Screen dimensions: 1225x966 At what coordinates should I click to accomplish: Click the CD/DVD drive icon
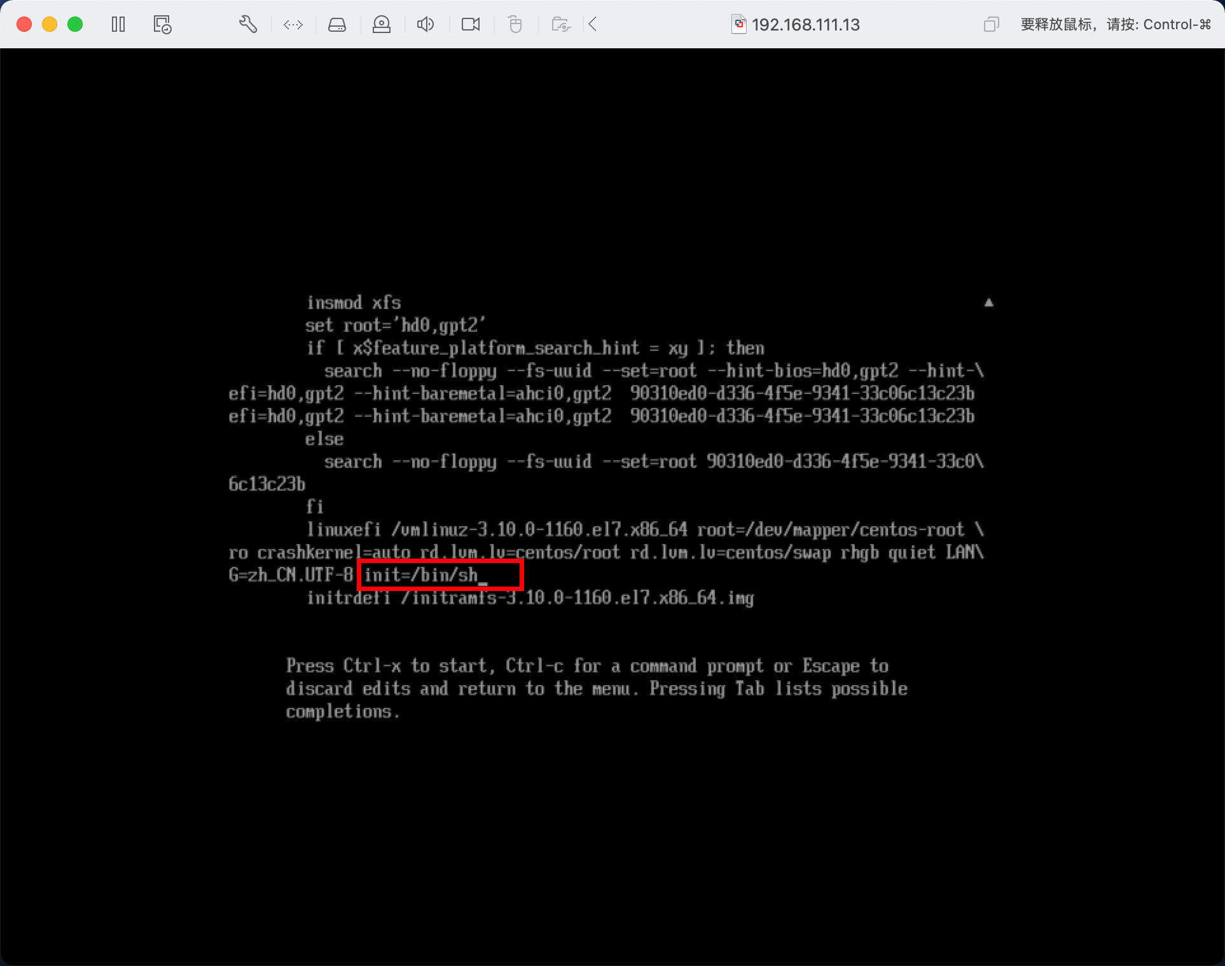(382, 25)
